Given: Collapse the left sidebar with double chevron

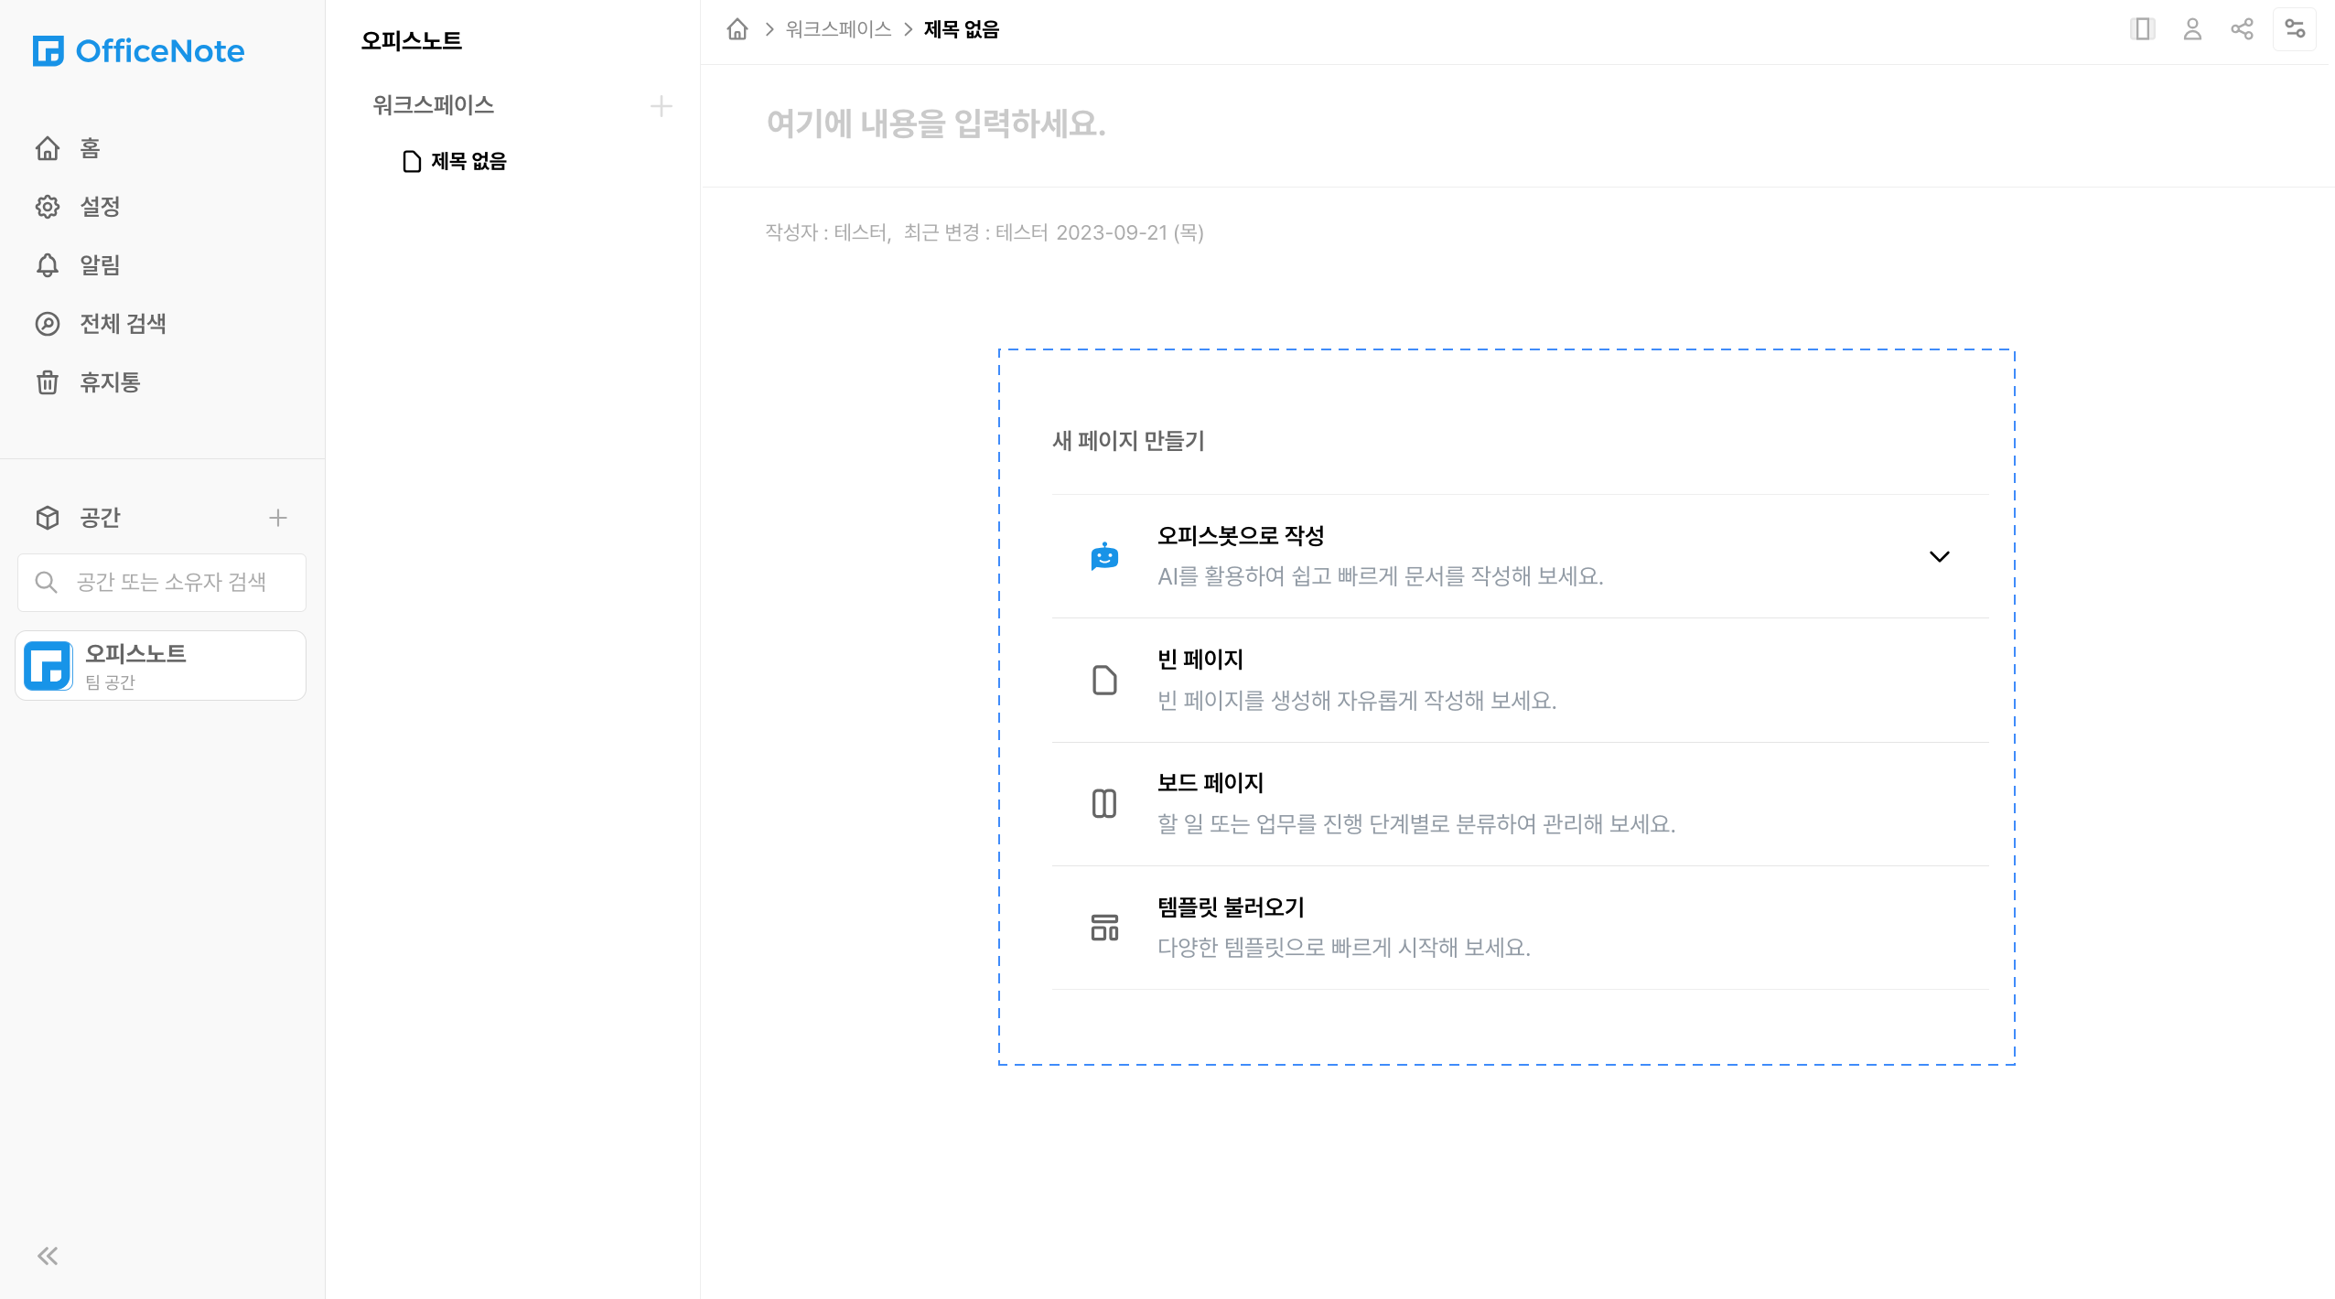Looking at the screenshot, I should pyautogui.click(x=48, y=1255).
